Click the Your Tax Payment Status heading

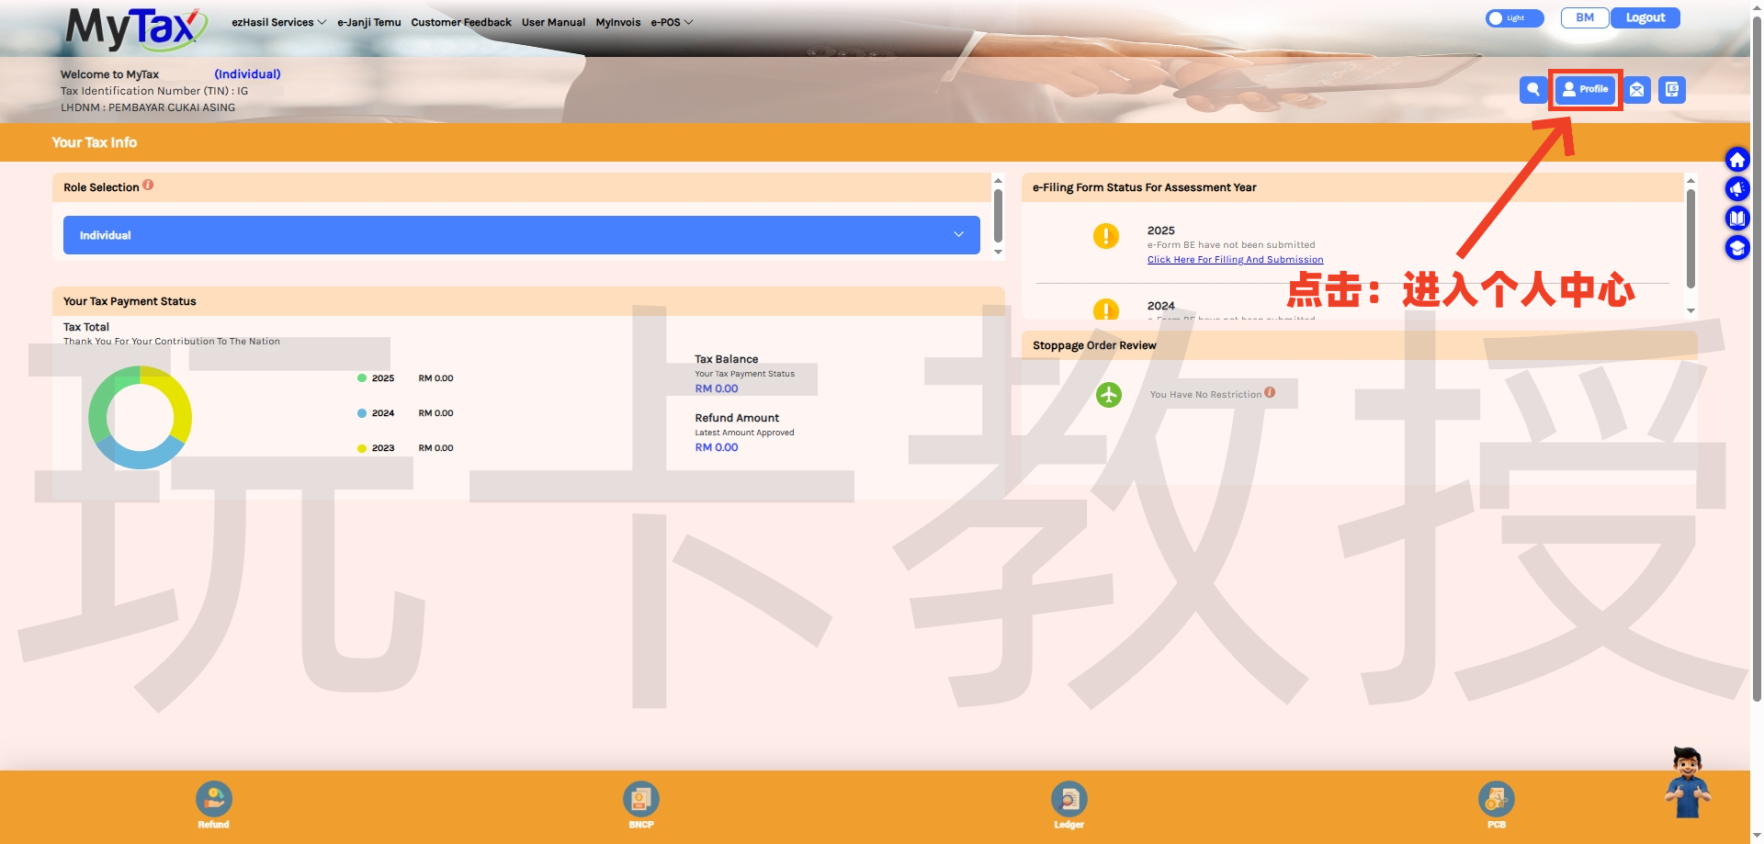point(130,301)
